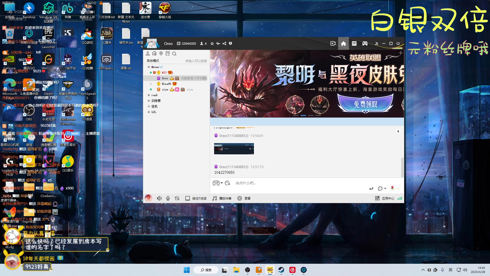Toggle the microphone in YY bottom toolbar
This screenshot has height=276, width=490.
click(x=168, y=198)
